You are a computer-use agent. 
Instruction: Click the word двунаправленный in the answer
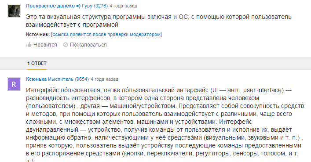[x=52, y=130]
